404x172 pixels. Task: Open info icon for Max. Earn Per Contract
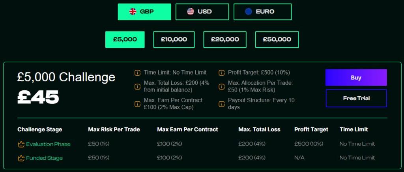[x=138, y=104]
